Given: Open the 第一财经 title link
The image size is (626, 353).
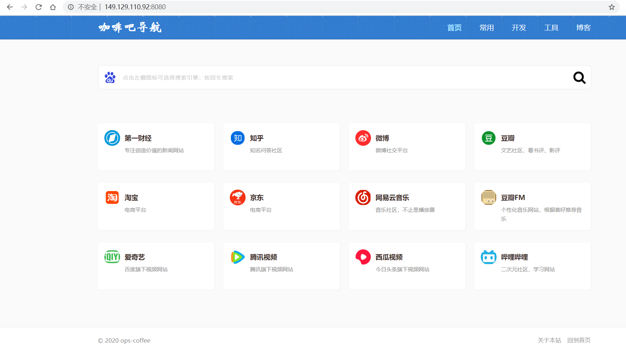Looking at the screenshot, I should [x=138, y=138].
